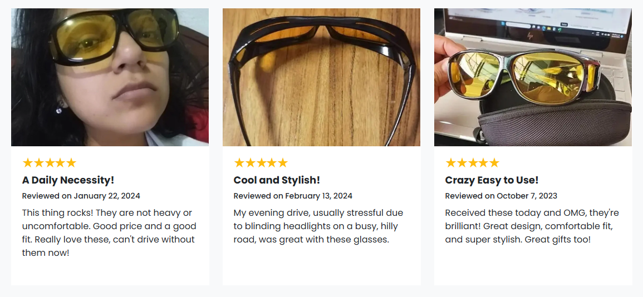This screenshot has width=643, height=297.
Task: Open the photo of glasses on the wooden table
Action: [321, 77]
